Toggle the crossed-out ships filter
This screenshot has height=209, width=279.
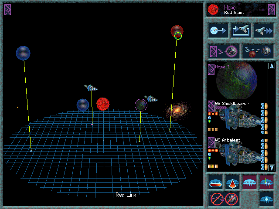coord(217,199)
